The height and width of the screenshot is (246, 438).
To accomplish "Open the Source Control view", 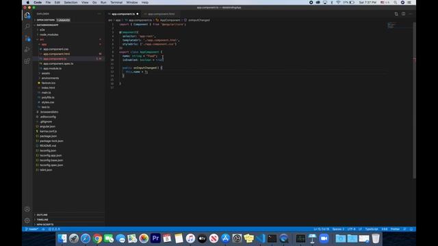I will point(27,38).
